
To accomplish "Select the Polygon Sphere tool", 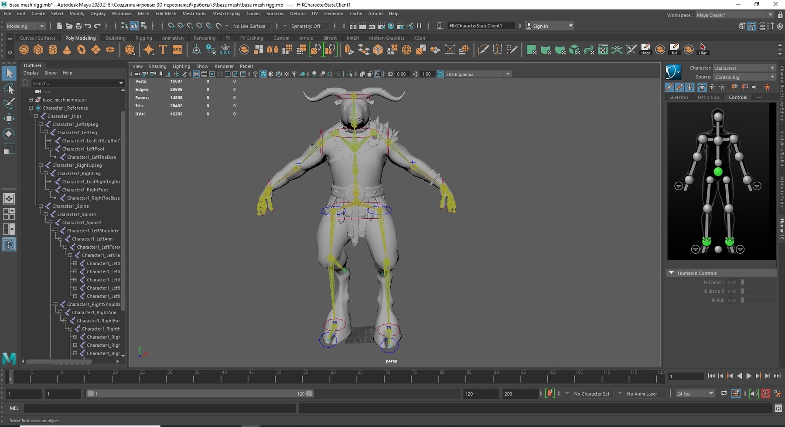I will 24,49.
